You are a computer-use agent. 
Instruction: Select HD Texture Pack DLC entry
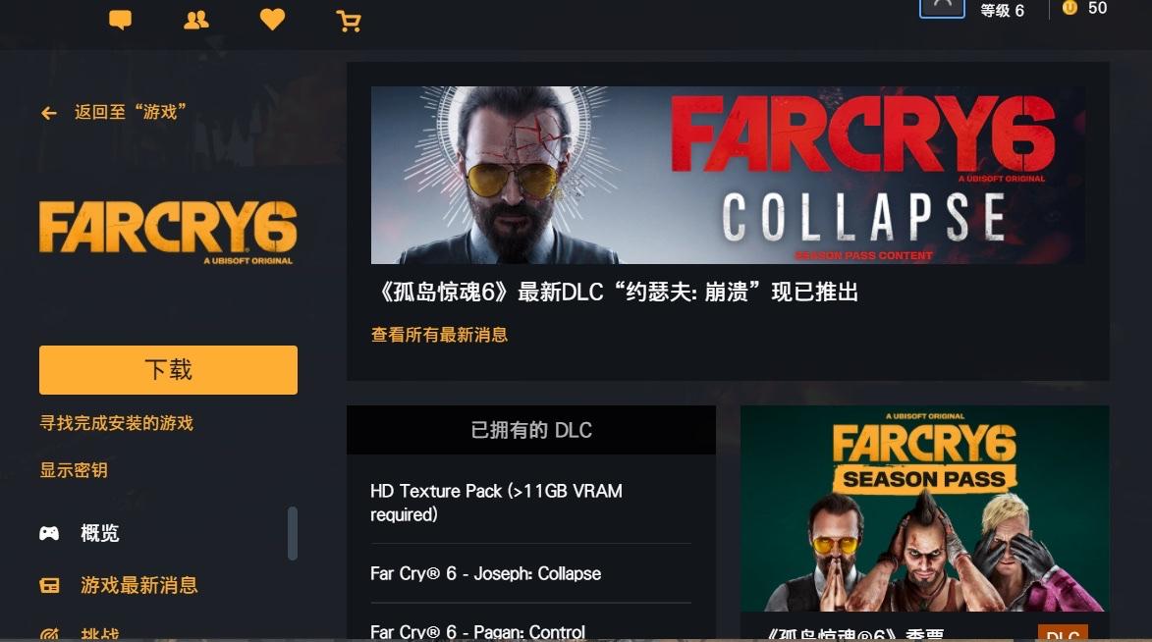(x=497, y=503)
